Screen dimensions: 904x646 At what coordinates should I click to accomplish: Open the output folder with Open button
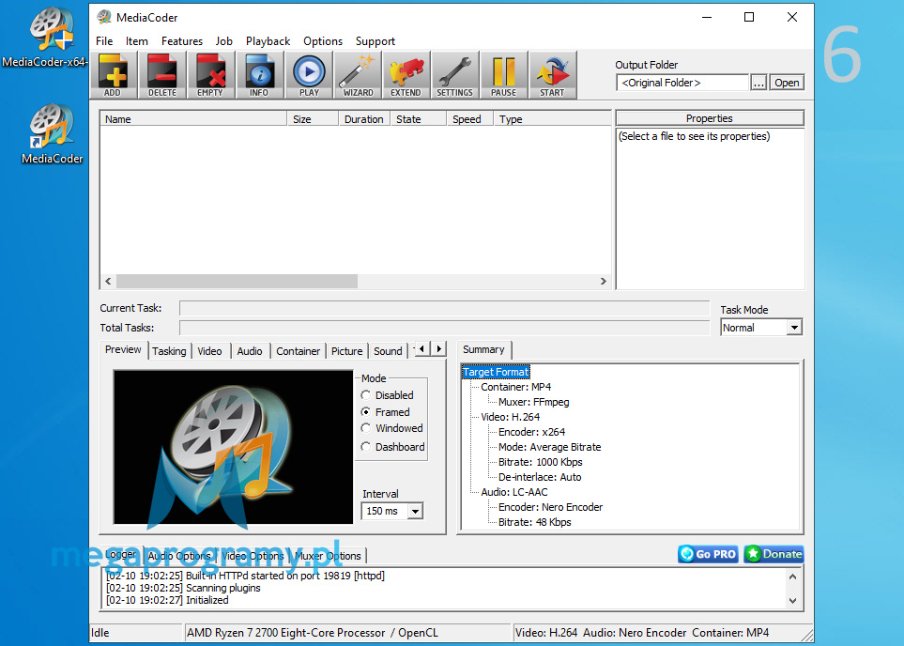click(x=787, y=83)
